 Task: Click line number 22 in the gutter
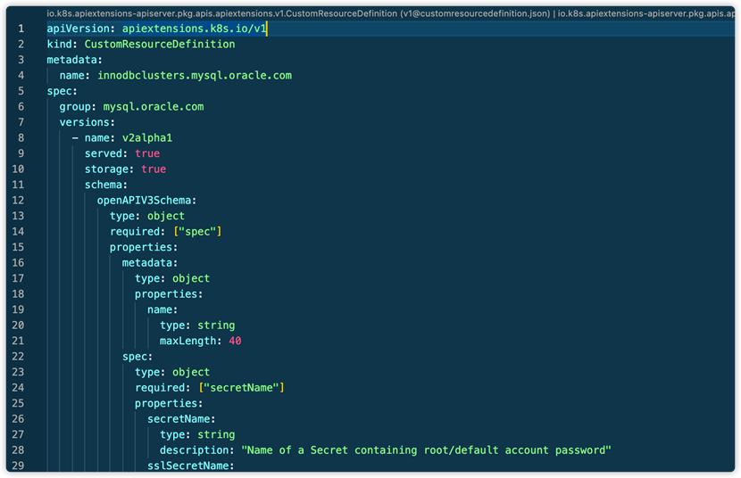[18, 356]
